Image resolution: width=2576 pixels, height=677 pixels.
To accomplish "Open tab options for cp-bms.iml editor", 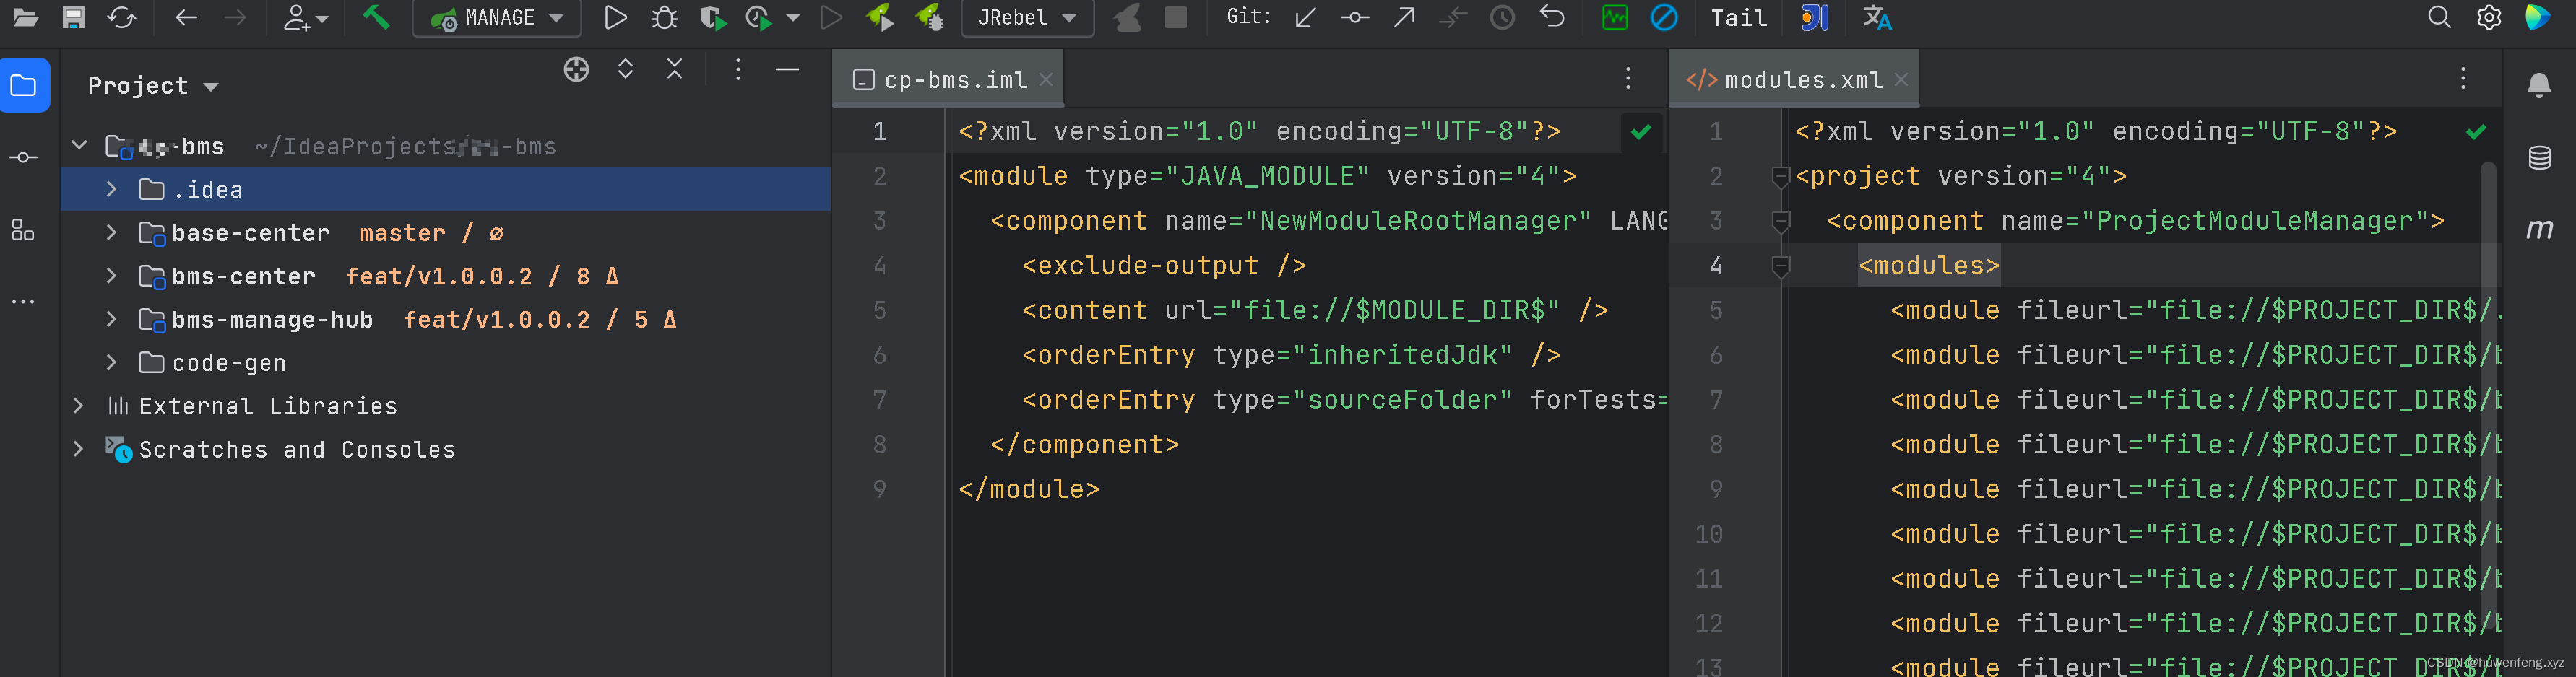I will coord(1628,78).
